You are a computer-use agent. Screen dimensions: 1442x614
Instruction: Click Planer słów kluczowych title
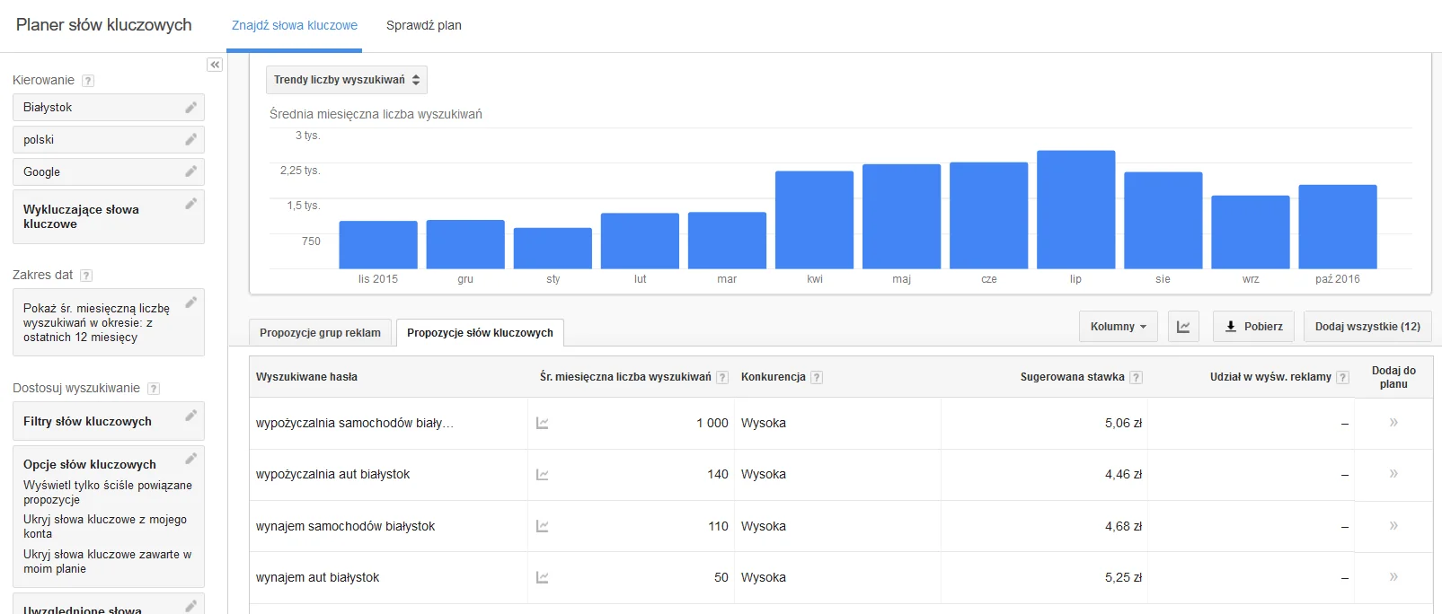coord(104,25)
